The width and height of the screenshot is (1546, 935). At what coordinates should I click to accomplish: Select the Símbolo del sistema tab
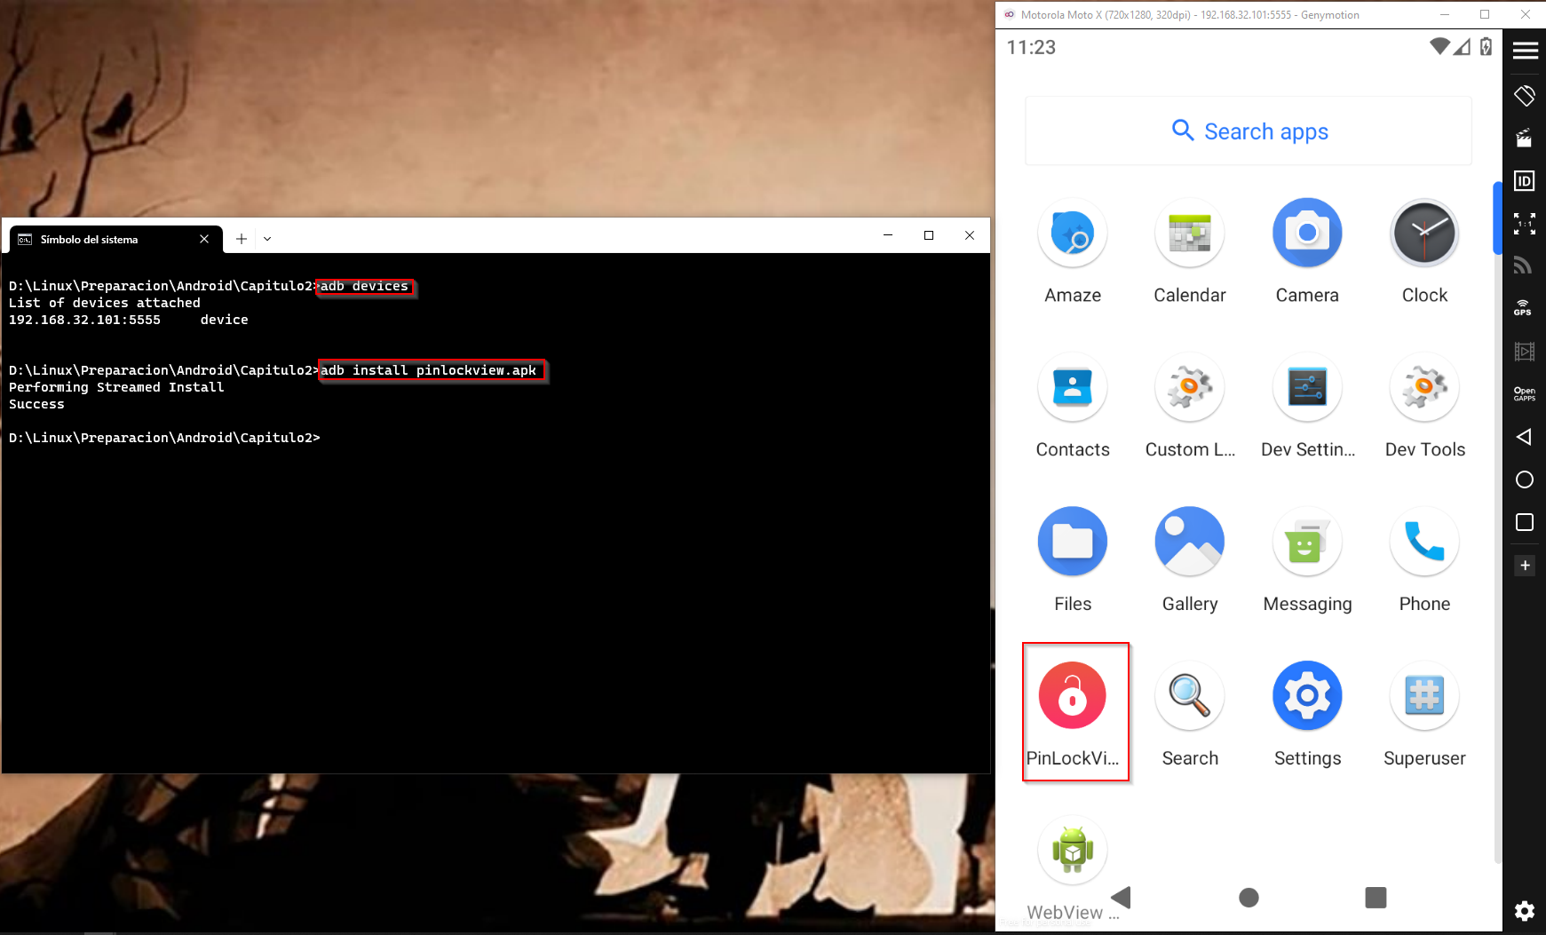[115, 240]
